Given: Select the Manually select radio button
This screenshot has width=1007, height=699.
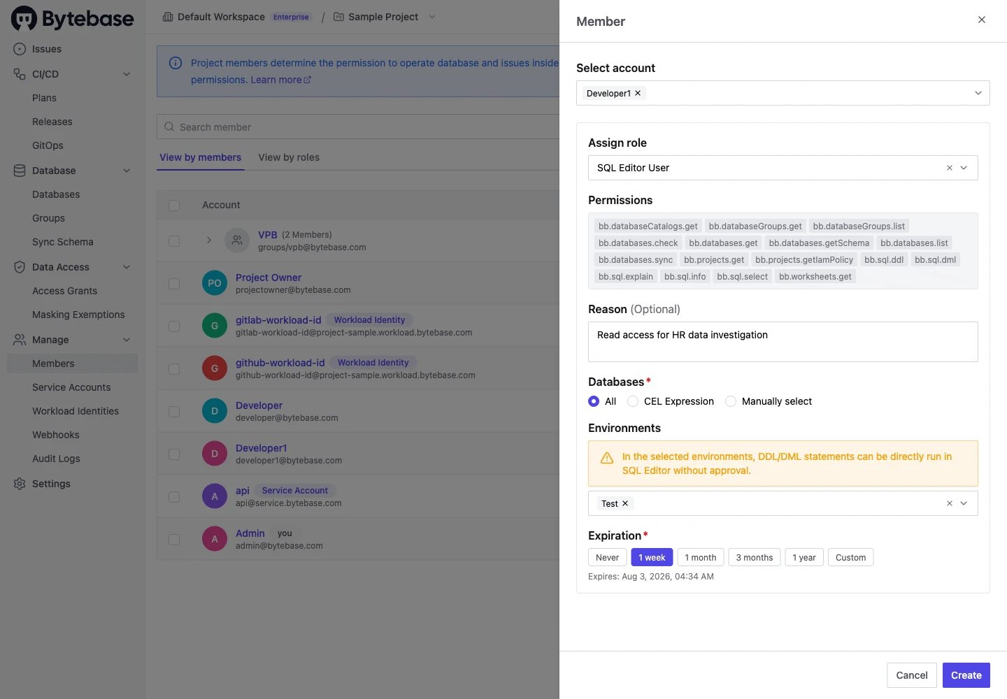Looking at the screenshot, I should point(731,401).
